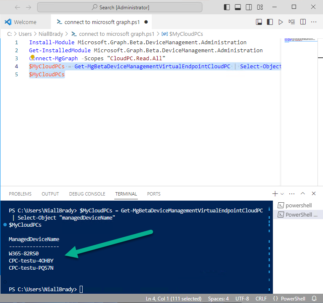
Task: Click the terminal prompt cursor
Action: coord(81,289)
